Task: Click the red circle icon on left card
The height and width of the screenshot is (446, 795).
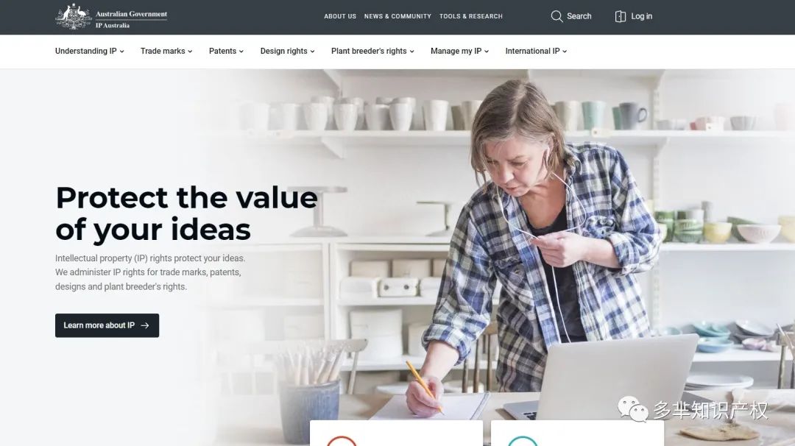Action: click(x=342, y=441)
